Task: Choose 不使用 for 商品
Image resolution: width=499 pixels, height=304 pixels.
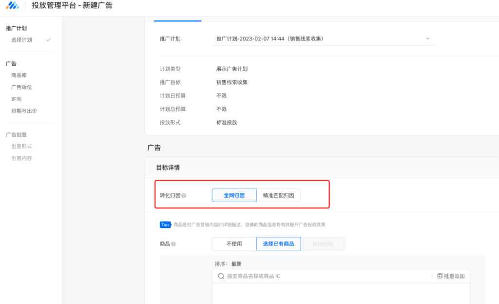Action: point(234,244)
